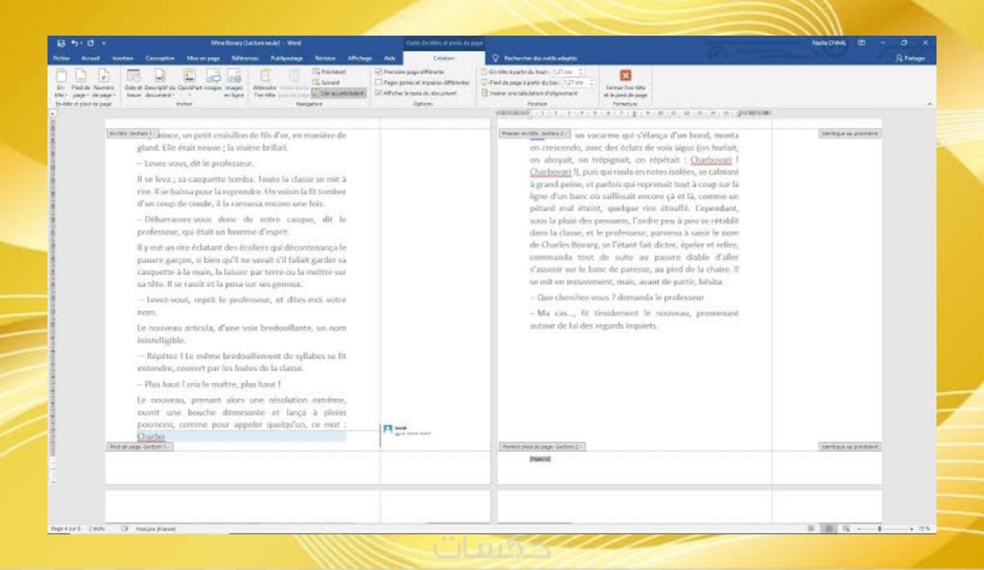Screen dimensions: 984x570
Task: Click the footer field text in Section 2
Action: (x=540, y=458)
